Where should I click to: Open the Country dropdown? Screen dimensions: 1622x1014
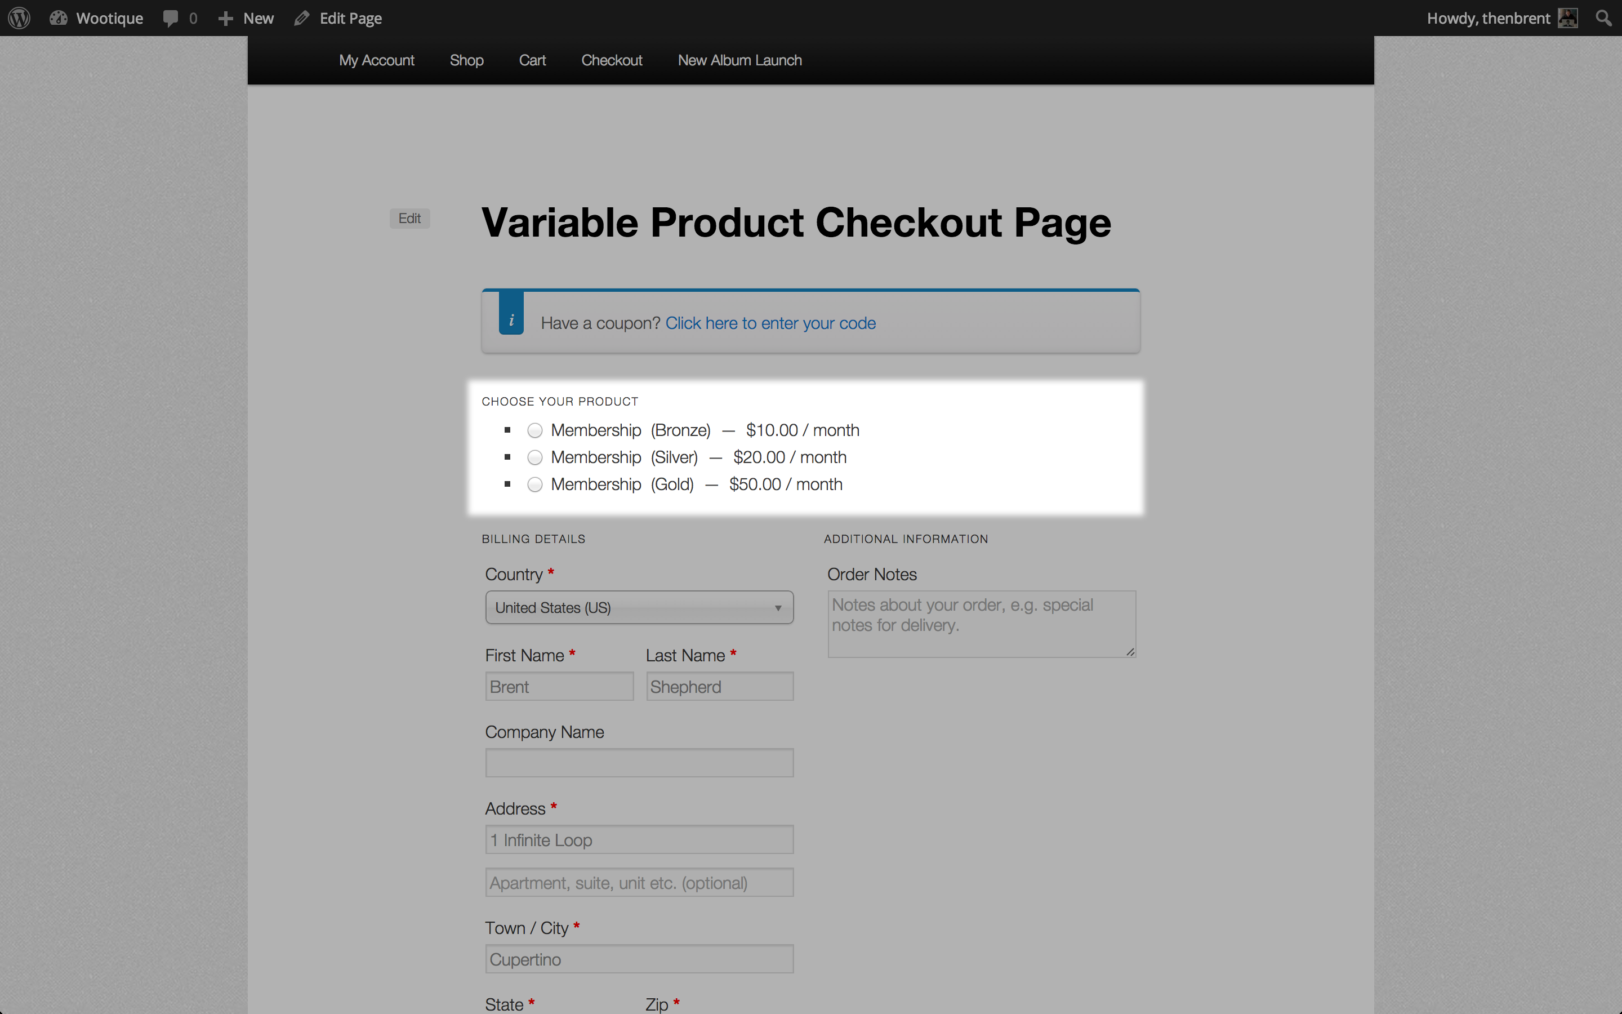pyautogui.click(x=639, y=608)
